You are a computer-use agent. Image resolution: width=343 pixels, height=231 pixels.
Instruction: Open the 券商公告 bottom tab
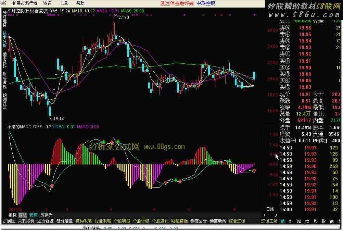(199, 221)
